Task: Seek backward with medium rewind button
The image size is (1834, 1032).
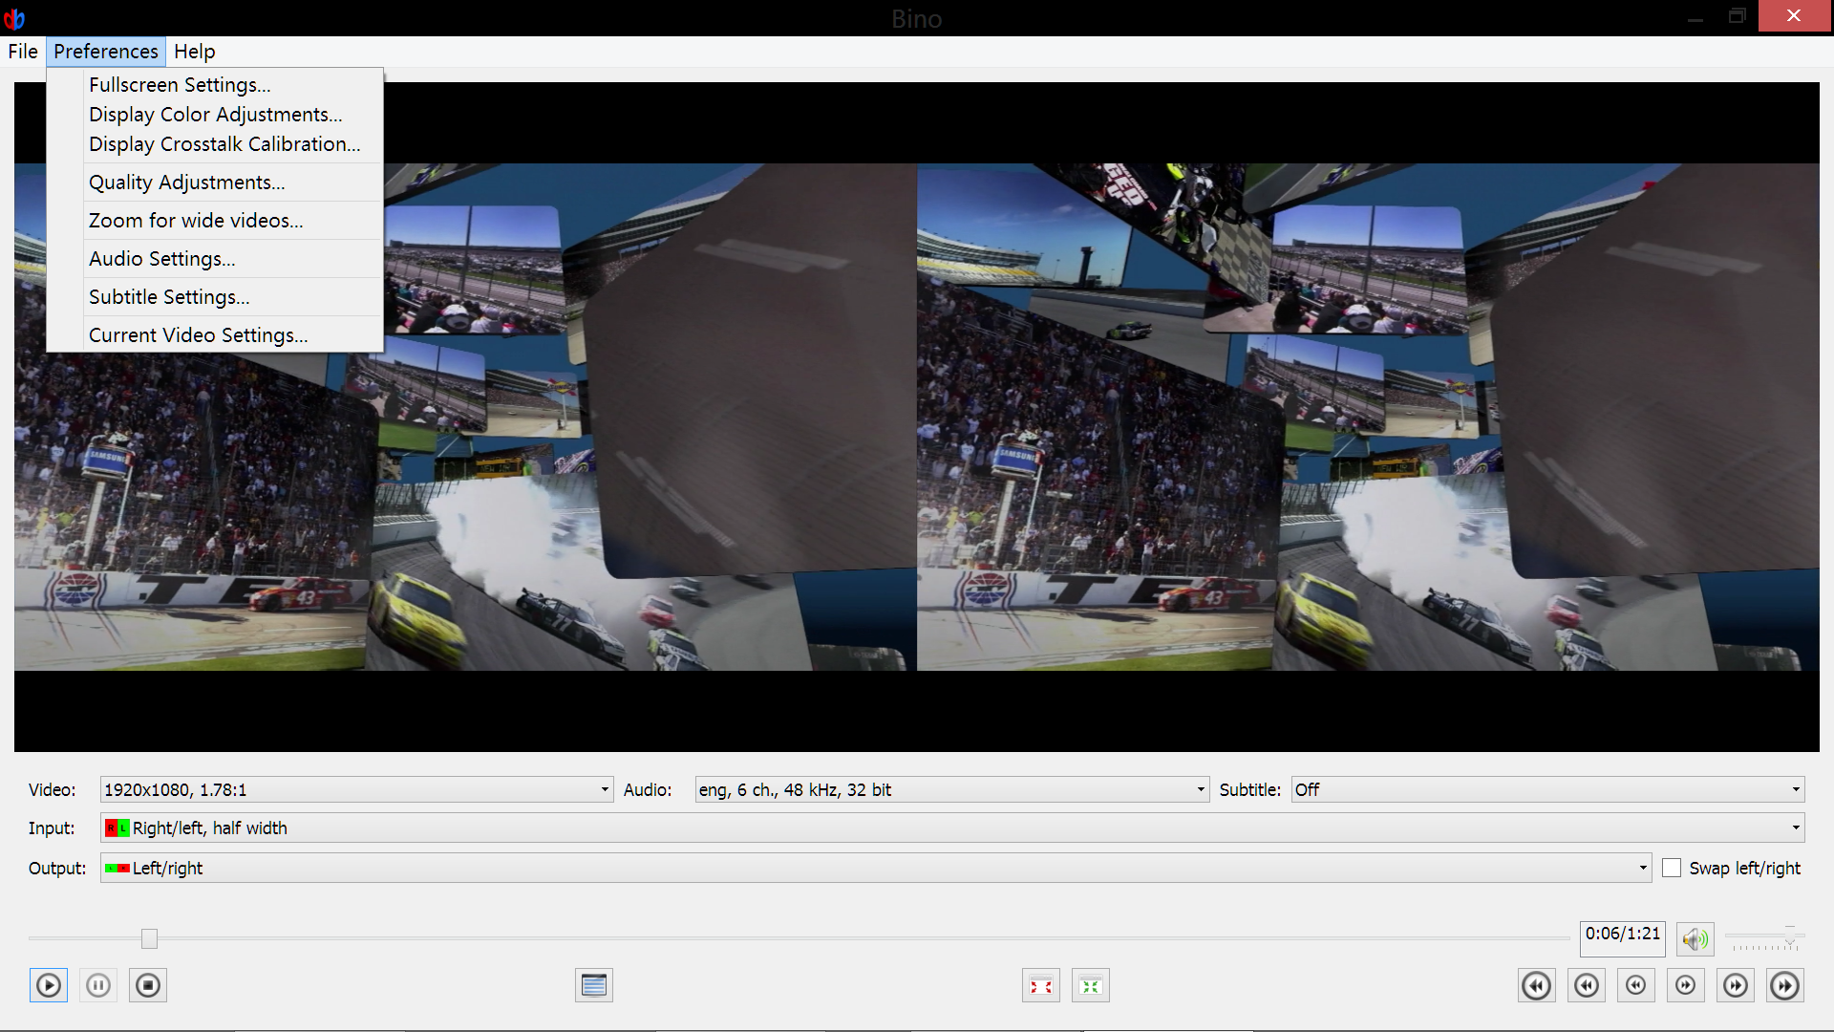Action: [1587, 985]
